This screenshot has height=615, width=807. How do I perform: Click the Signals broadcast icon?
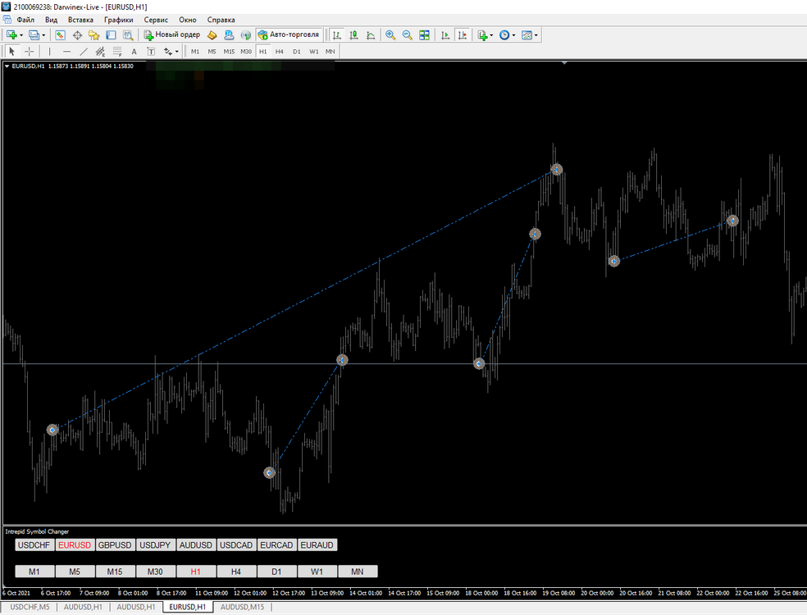click(246, 35)
